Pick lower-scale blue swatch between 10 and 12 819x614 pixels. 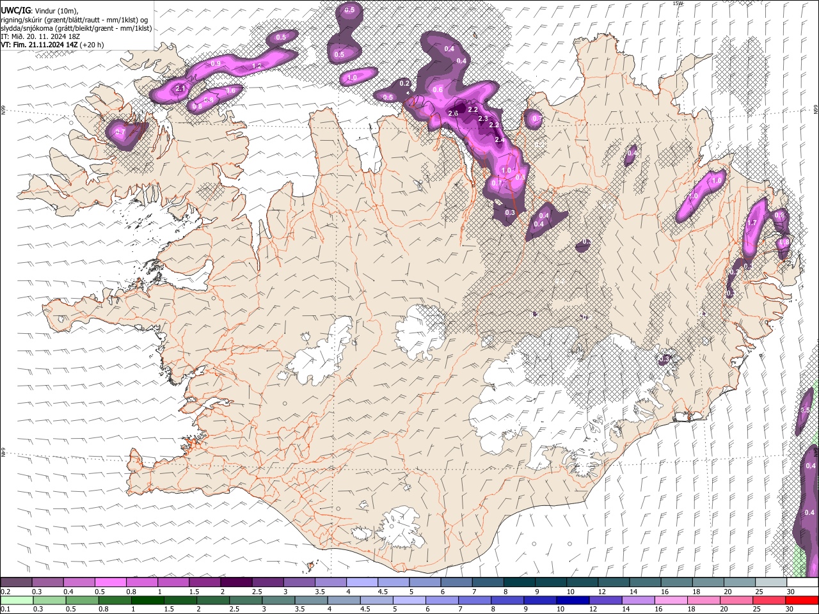pyautogui.click(x=573, y=601)
